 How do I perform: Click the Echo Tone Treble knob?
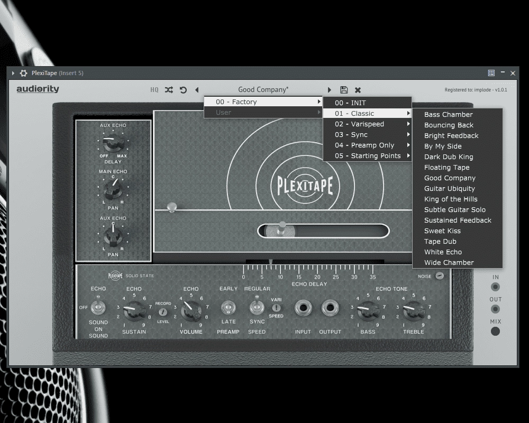[x=413, y=311]
